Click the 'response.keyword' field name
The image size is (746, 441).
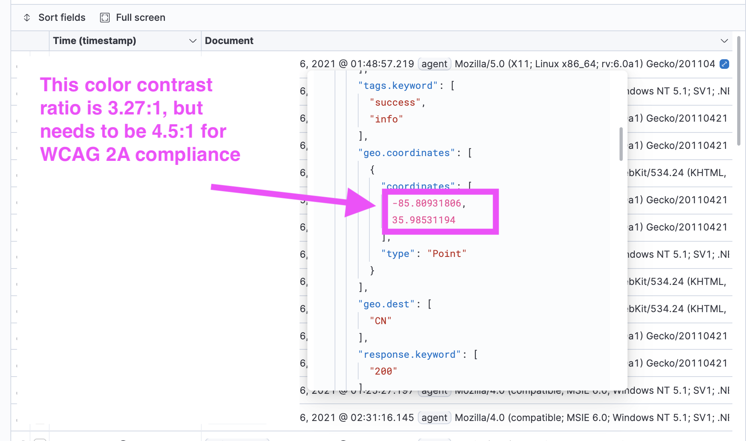(x=409, y=355)
